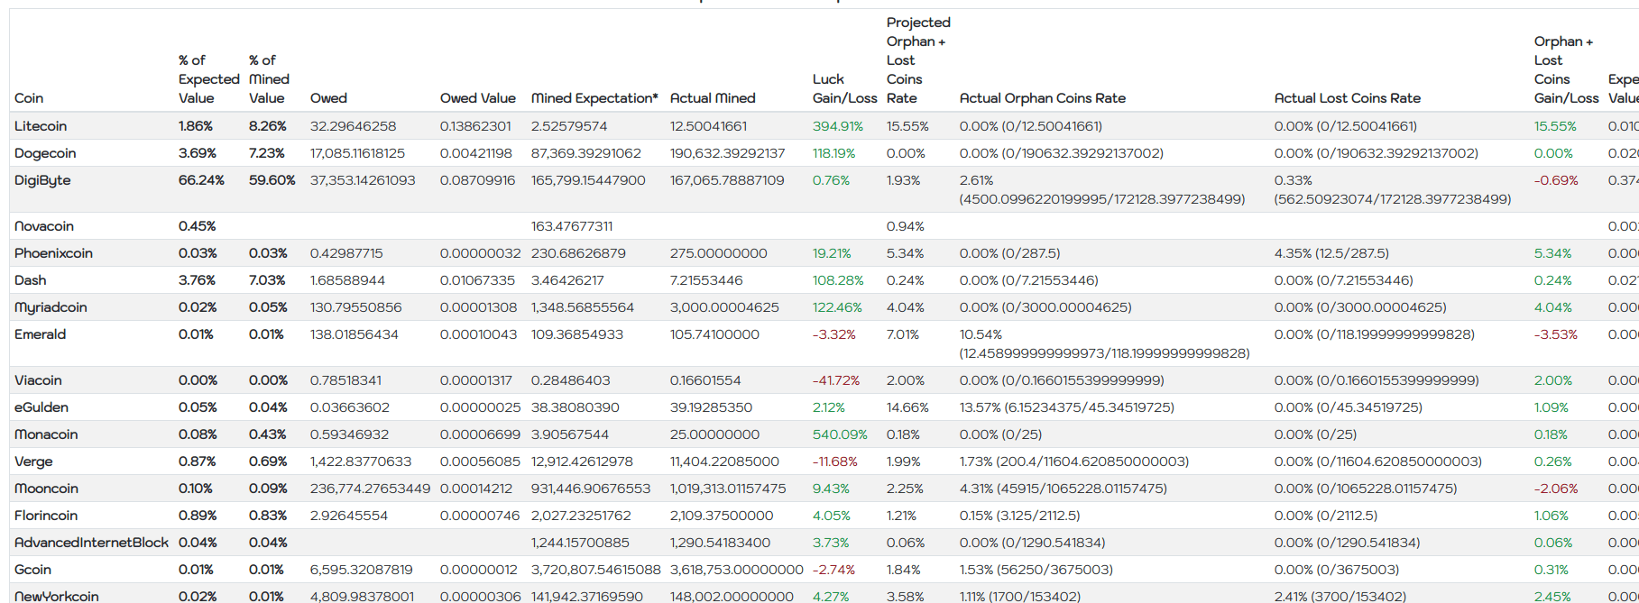Image resolution: width=1639 pixels, height=603 pixels.
Task: Click Verge luck value -11.68%
Action: click(x=835, y=461)
